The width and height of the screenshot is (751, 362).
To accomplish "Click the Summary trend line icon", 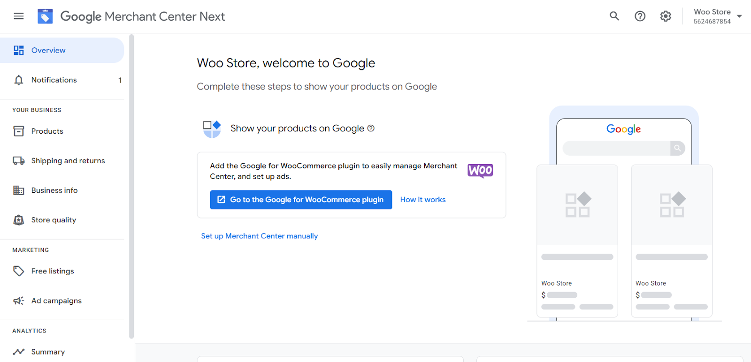I will click(x=19, y=352).
